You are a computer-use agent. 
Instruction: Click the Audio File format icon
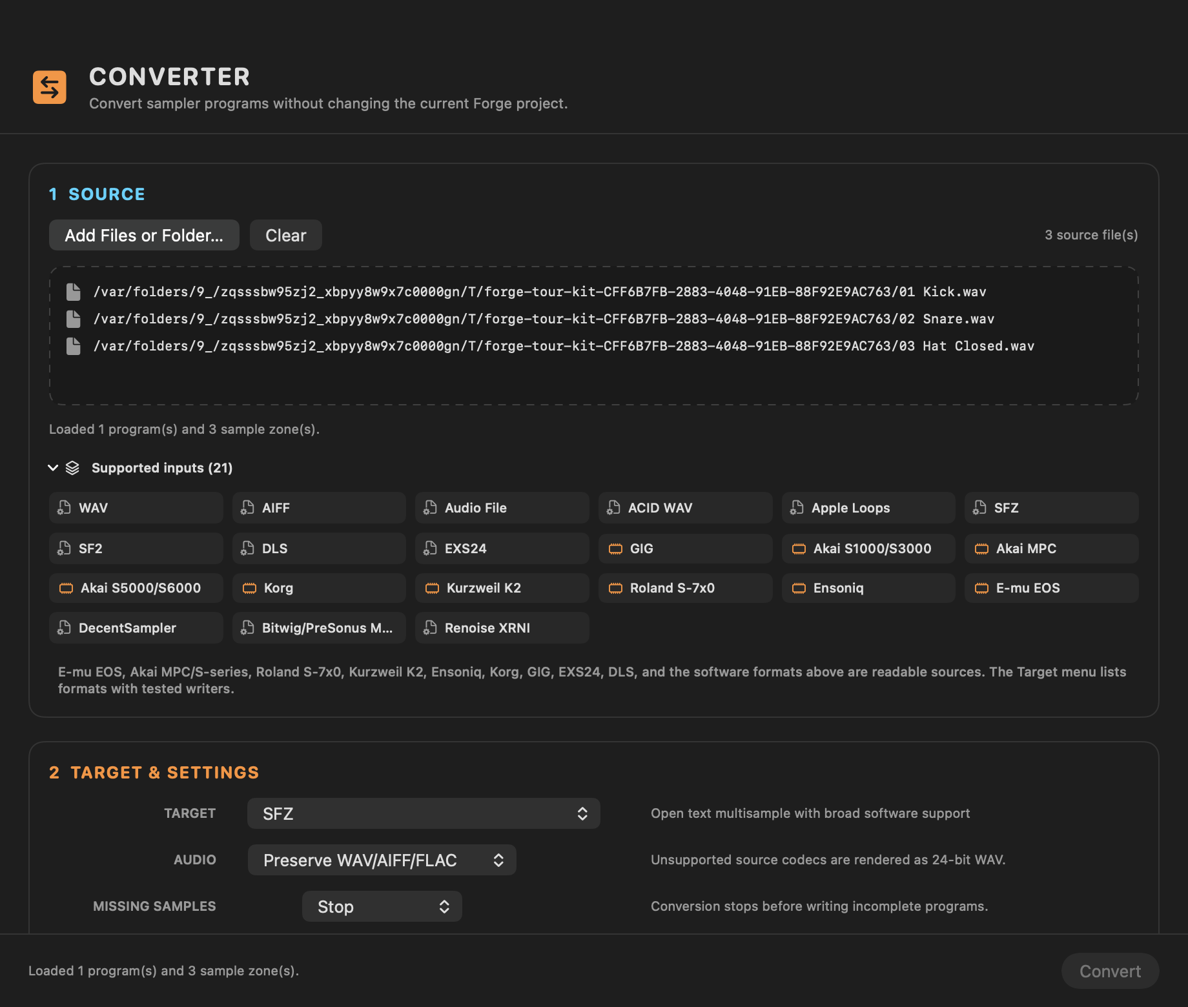(430, 508)
